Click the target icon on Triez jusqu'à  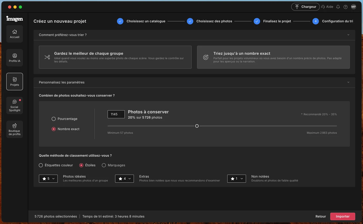pyautogui.click(x=206, y=57)
